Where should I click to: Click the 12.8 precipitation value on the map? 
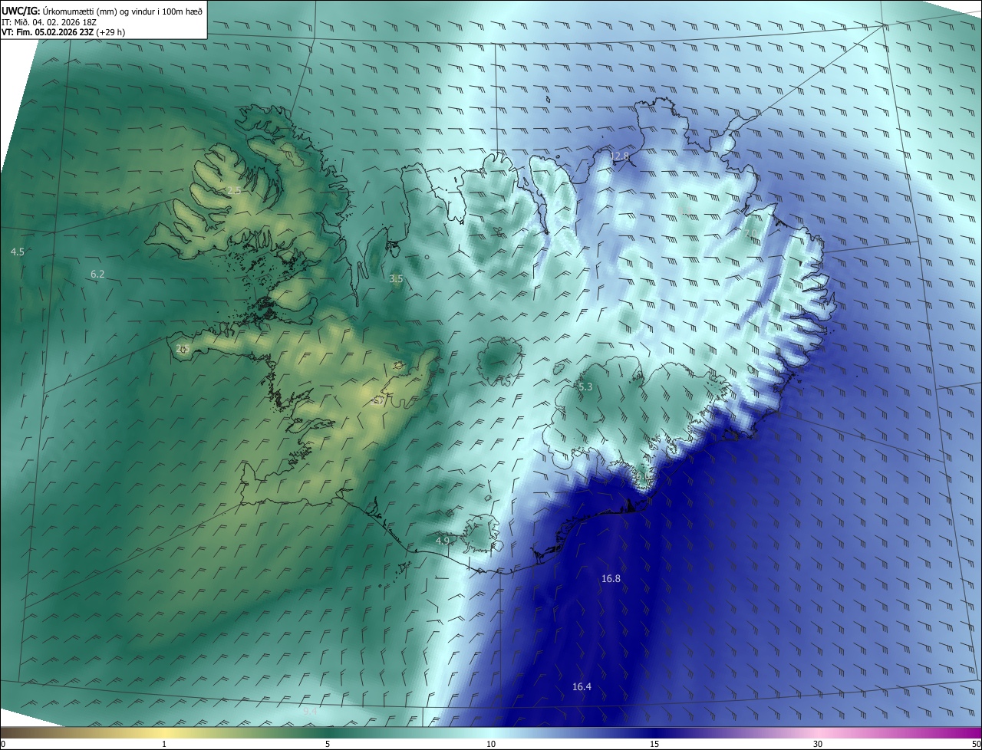point(619,156)
